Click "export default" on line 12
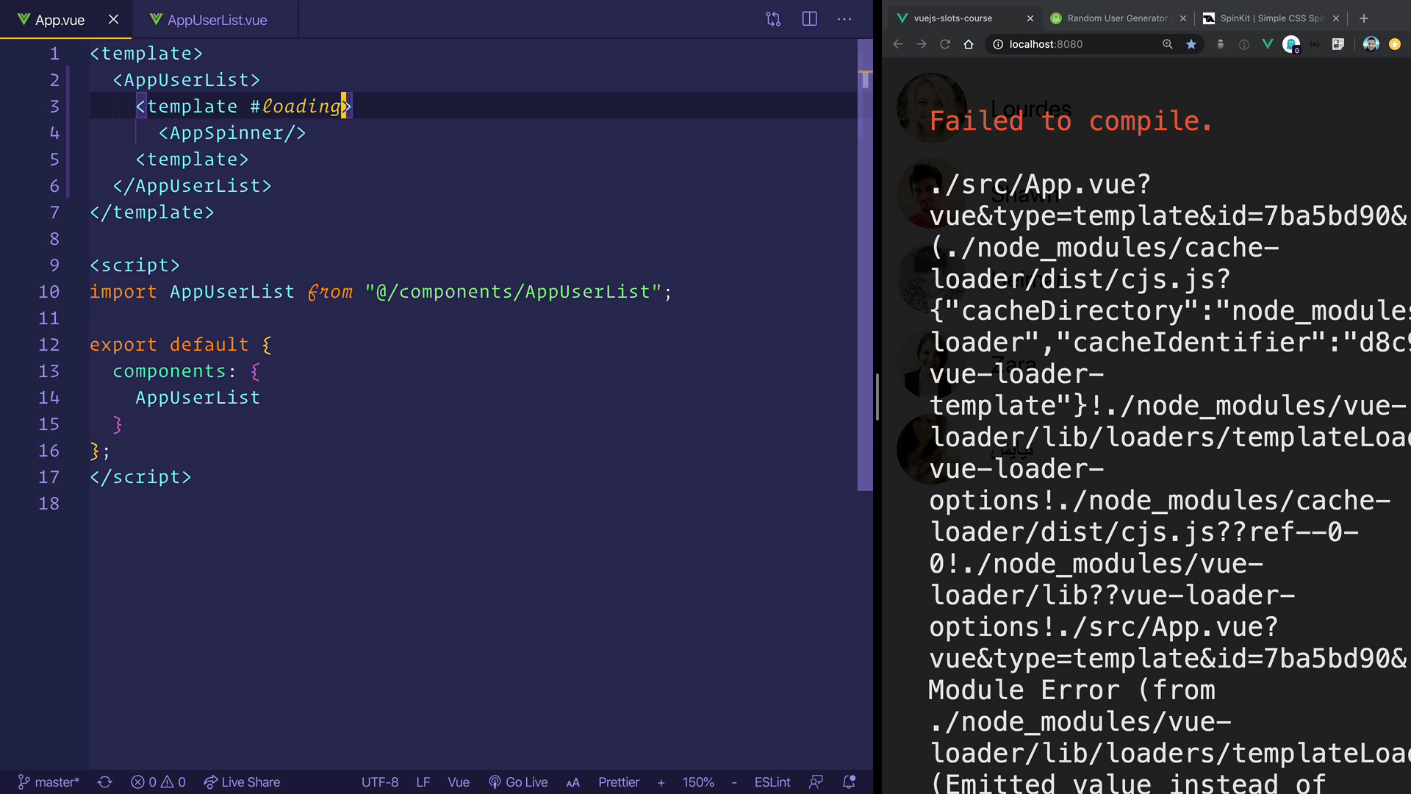The width and height of the screenshot is (1411, 794). [x=169, y=345]
